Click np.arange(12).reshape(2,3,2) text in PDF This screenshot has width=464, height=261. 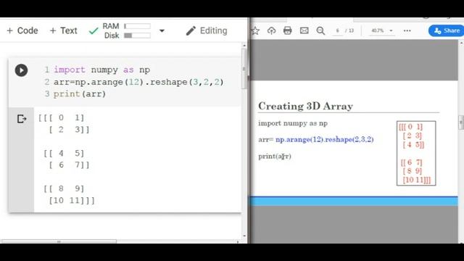point(324,139)
